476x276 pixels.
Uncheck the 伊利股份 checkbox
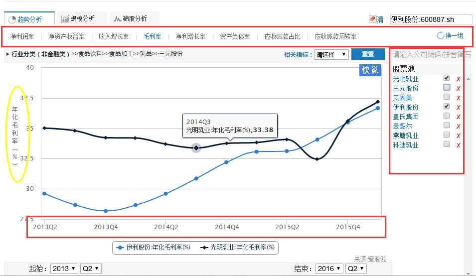[x=446, y=106]
